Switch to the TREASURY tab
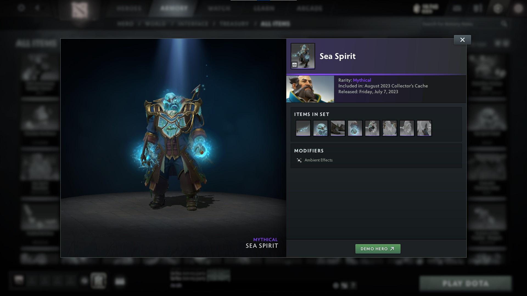Image resolution: width=527 pixels, height=296 pixels. pyautogui.click(x=233, y=24)
